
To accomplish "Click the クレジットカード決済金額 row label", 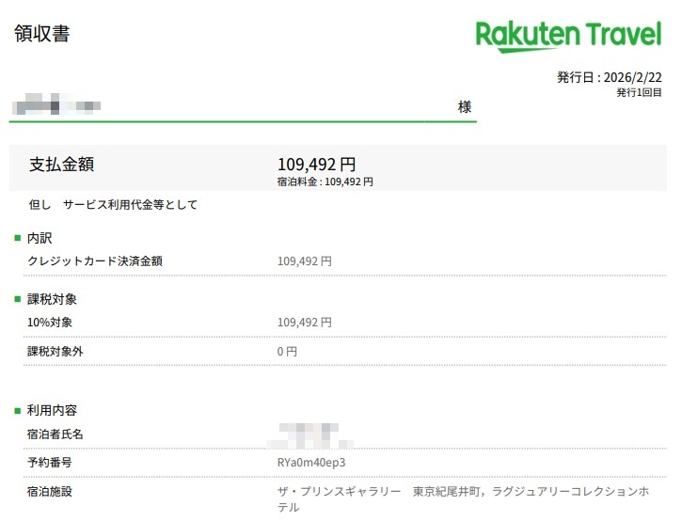I will click(x=95, y=261).
